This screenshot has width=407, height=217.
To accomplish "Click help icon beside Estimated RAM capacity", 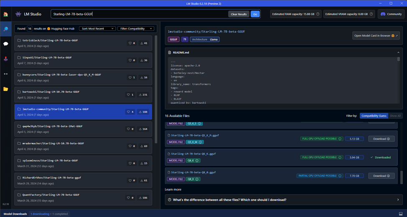I will [x=318, y=14].
